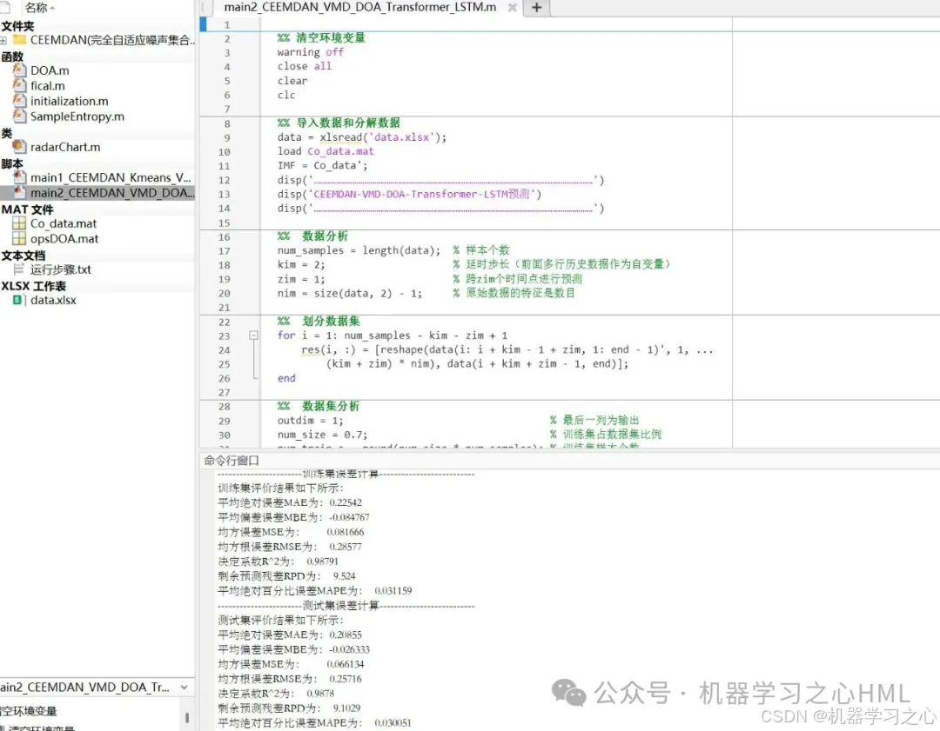Viewport: 940px width, 731px height.
Task: Select 运行步骤.txt file name
Action: tap(61, 269)
